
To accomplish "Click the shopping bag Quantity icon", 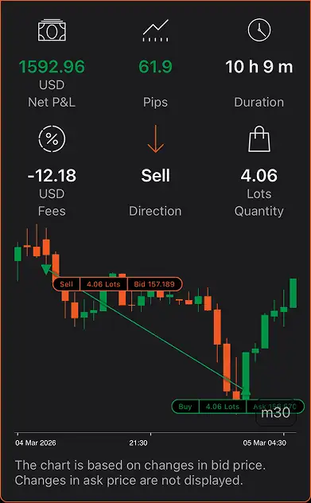I will (259, 139).
